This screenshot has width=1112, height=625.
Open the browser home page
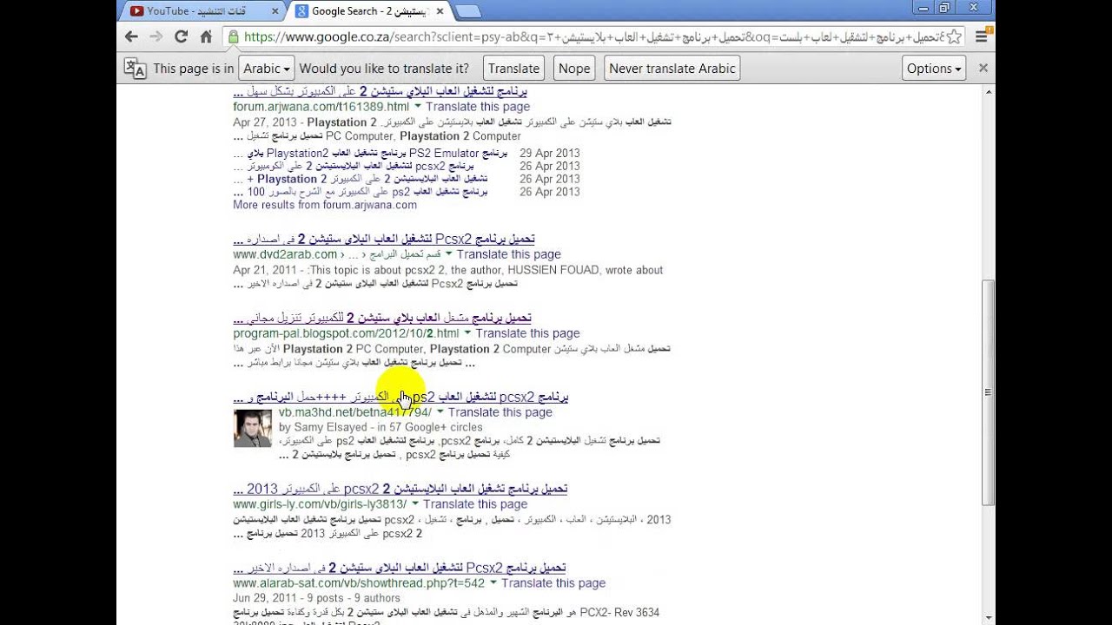206,36
